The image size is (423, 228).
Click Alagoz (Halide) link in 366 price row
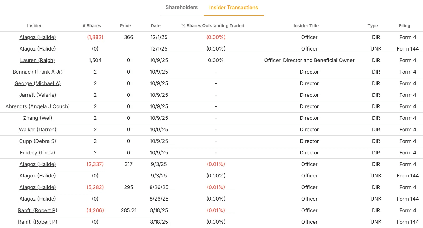pyautogui.click(x=38, y=37)
